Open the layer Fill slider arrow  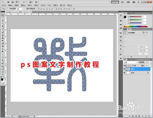click(151, 66)
